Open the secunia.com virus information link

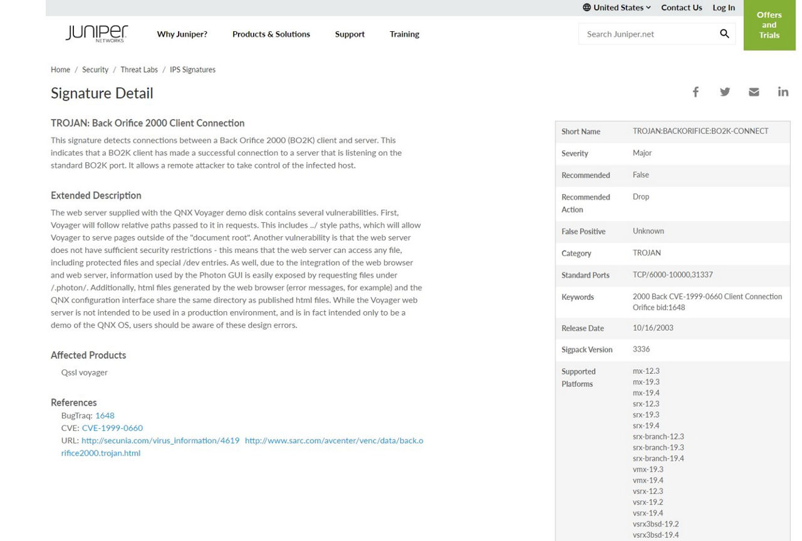pyautogui.click(x=160, y=440)
